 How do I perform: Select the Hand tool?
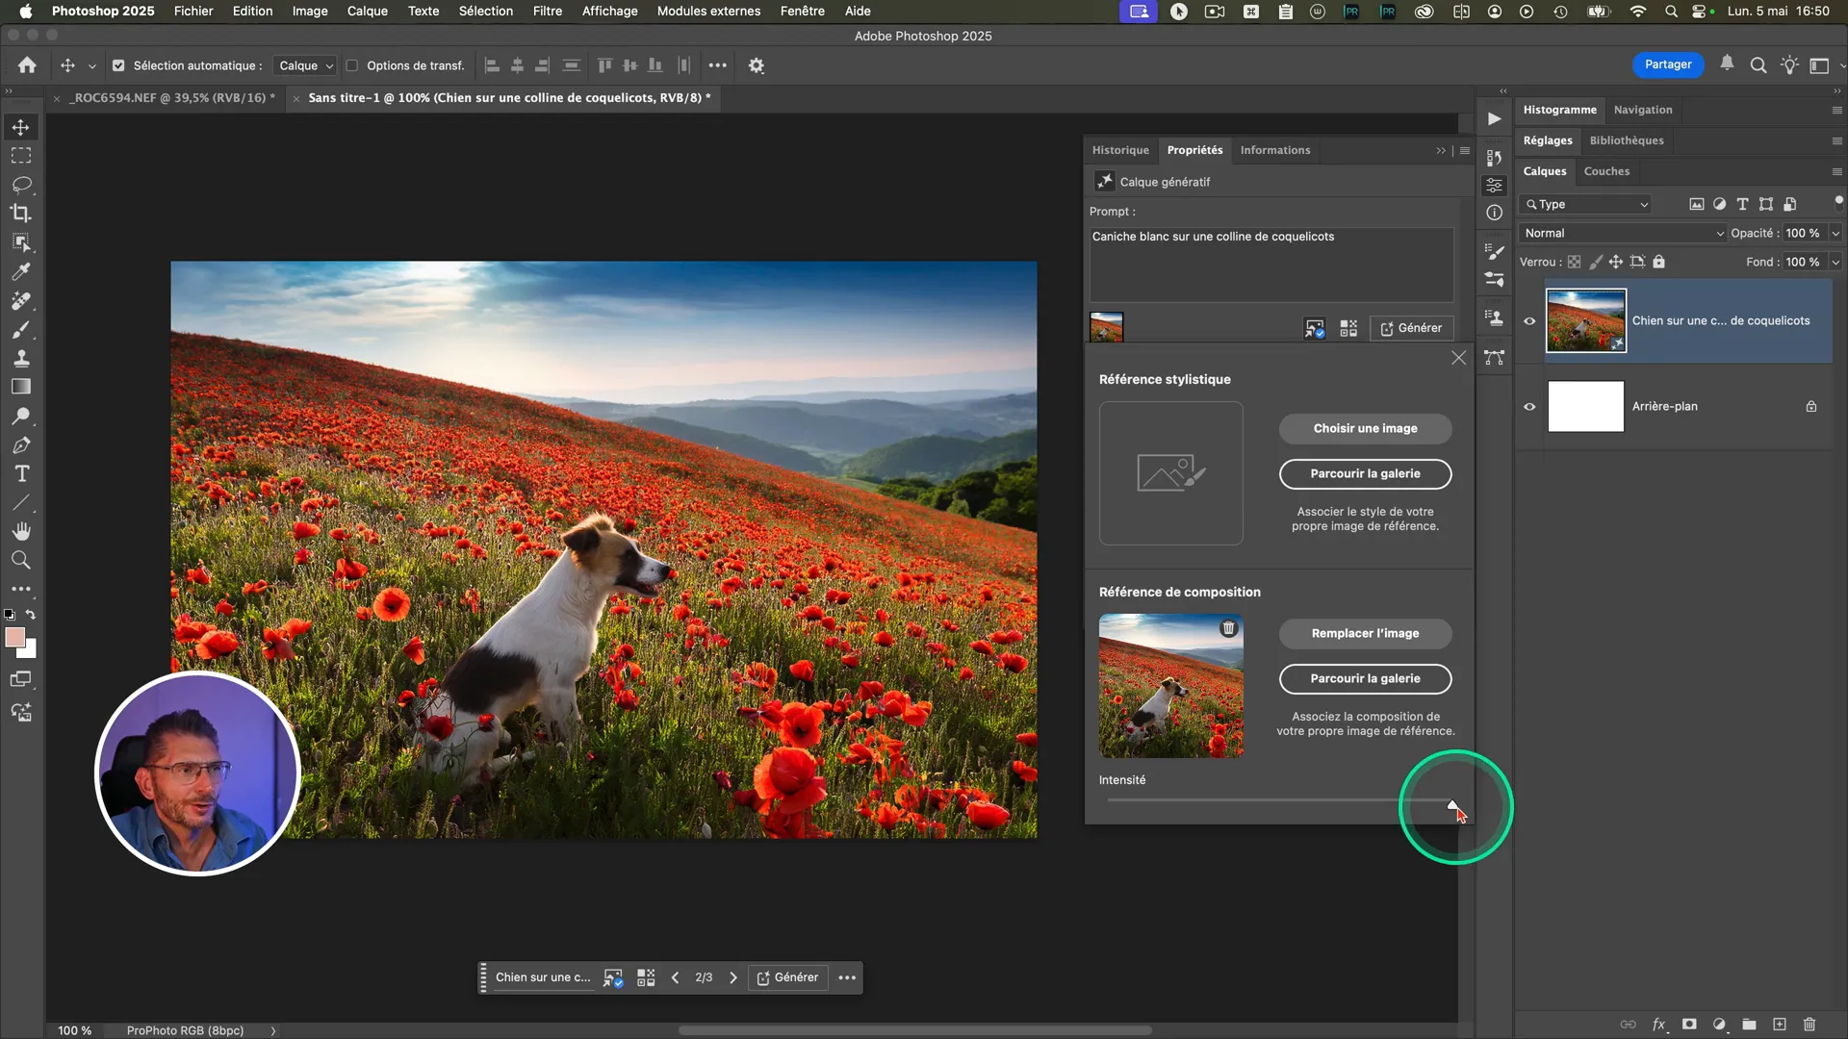pos(20,531)
